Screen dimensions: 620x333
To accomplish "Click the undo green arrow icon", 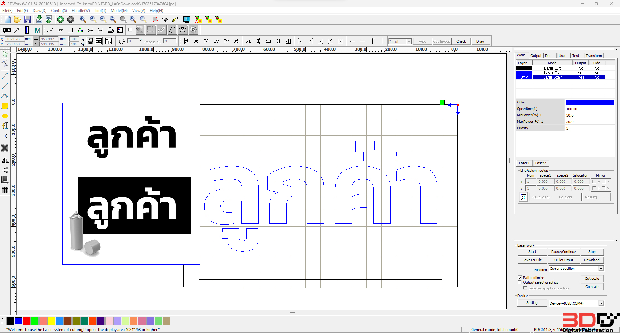I will (60, 20).
